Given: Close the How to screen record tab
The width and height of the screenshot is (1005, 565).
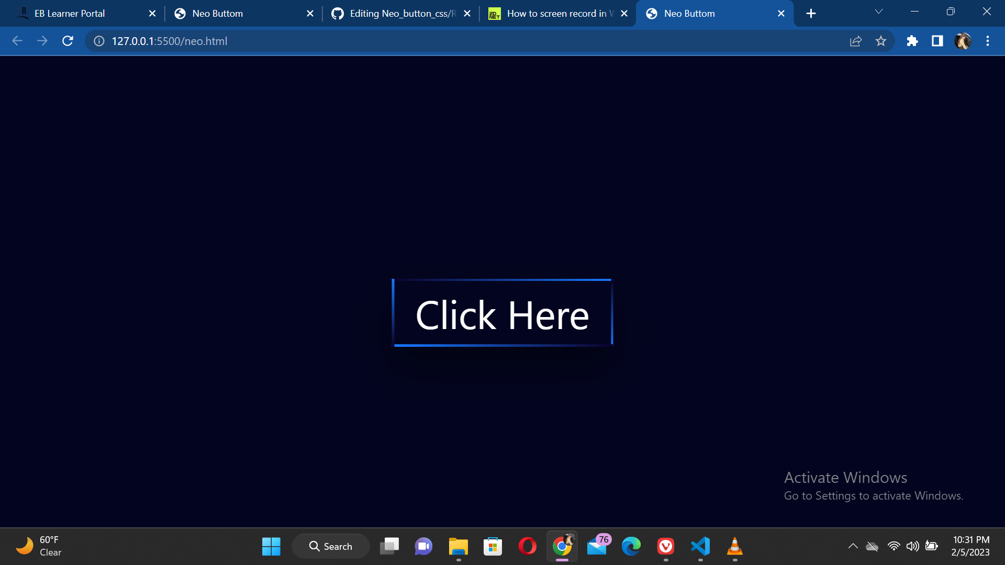Looking at the screenshot, I should pos(624,14).
